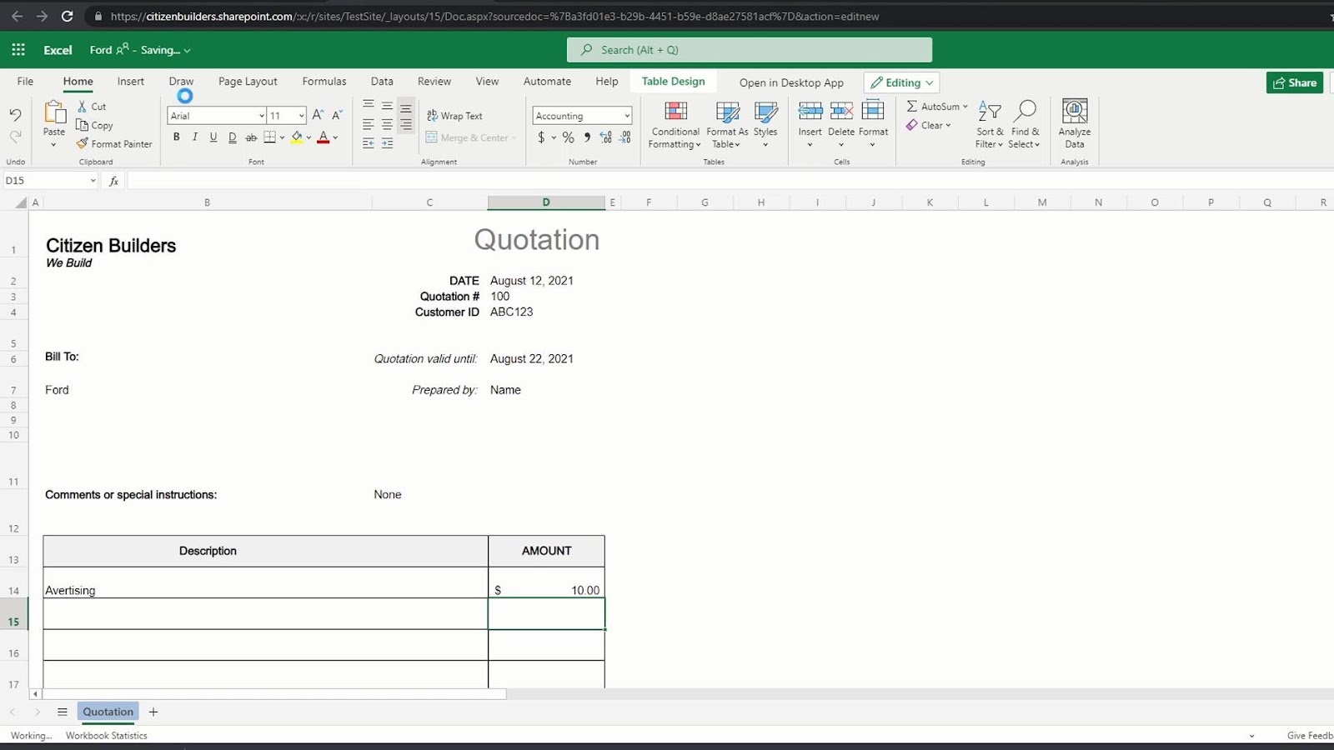Image resolution: width=1334 pixels, height=750 pixels.
Task: Open Analyze Data pane
Action: coord(1075,123)
